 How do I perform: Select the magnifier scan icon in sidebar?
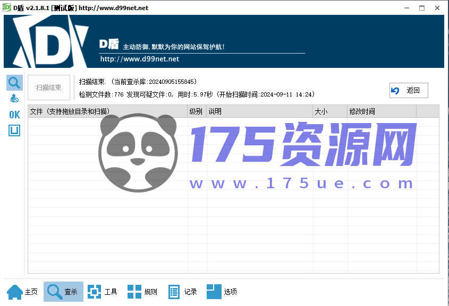tap(14, 83)
